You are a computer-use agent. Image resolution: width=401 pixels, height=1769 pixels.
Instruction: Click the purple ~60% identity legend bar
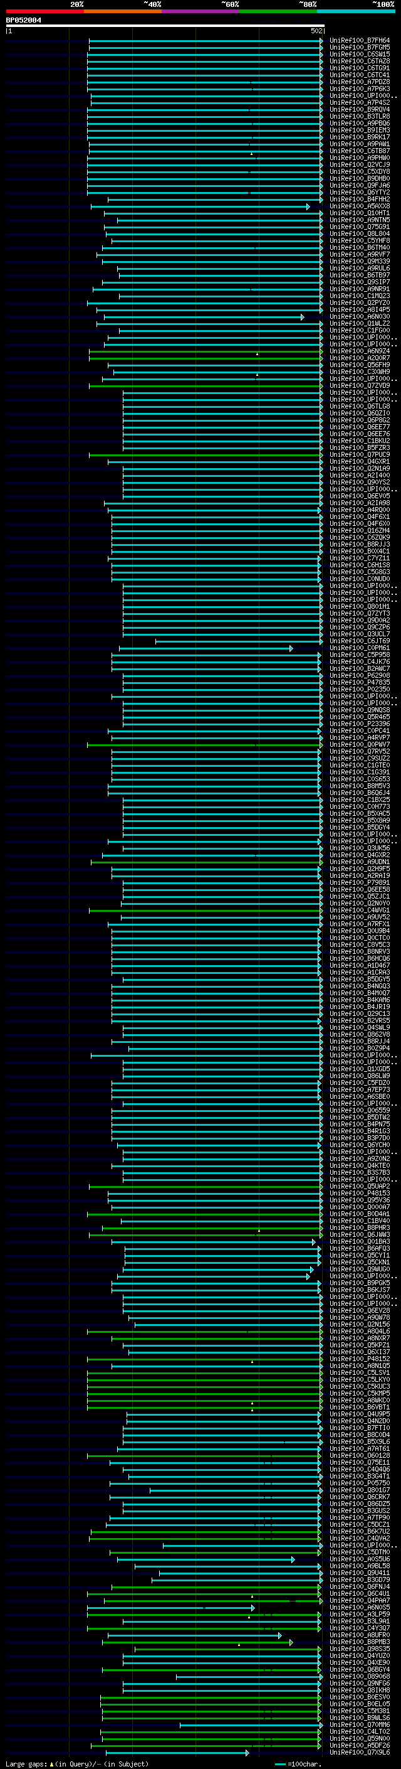[x=201, y=11]
